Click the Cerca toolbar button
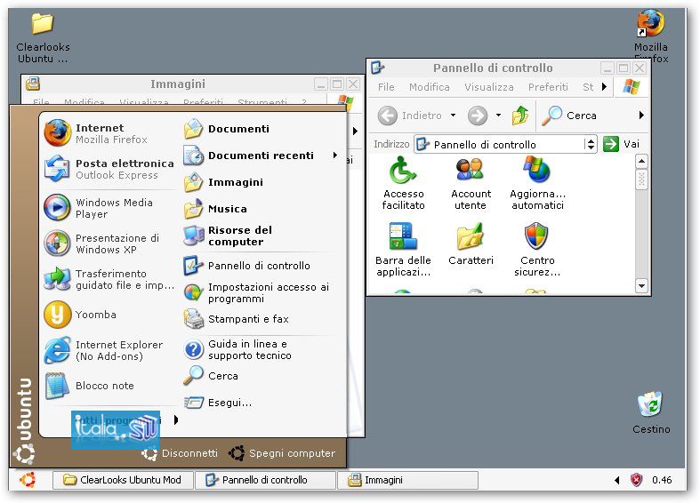700x503 pixels. [569, 116]
